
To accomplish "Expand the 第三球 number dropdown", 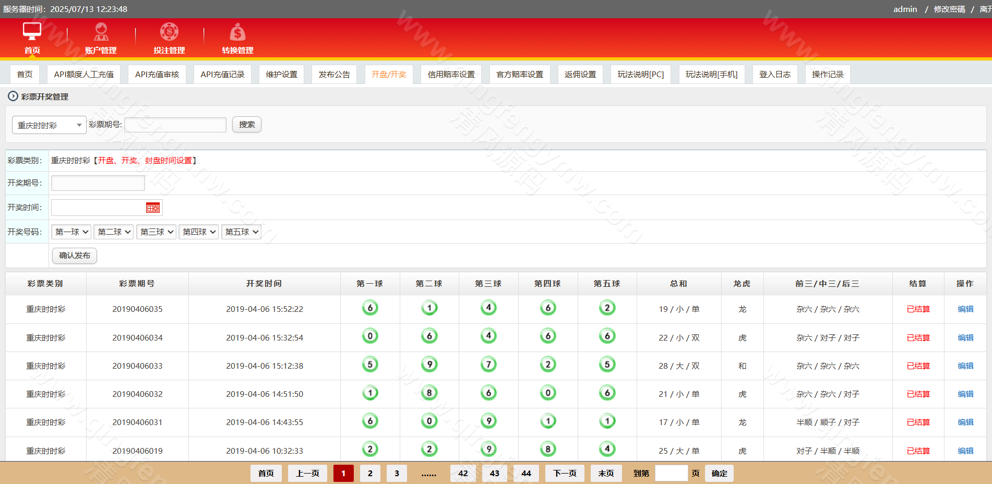I will click(157, 232).
